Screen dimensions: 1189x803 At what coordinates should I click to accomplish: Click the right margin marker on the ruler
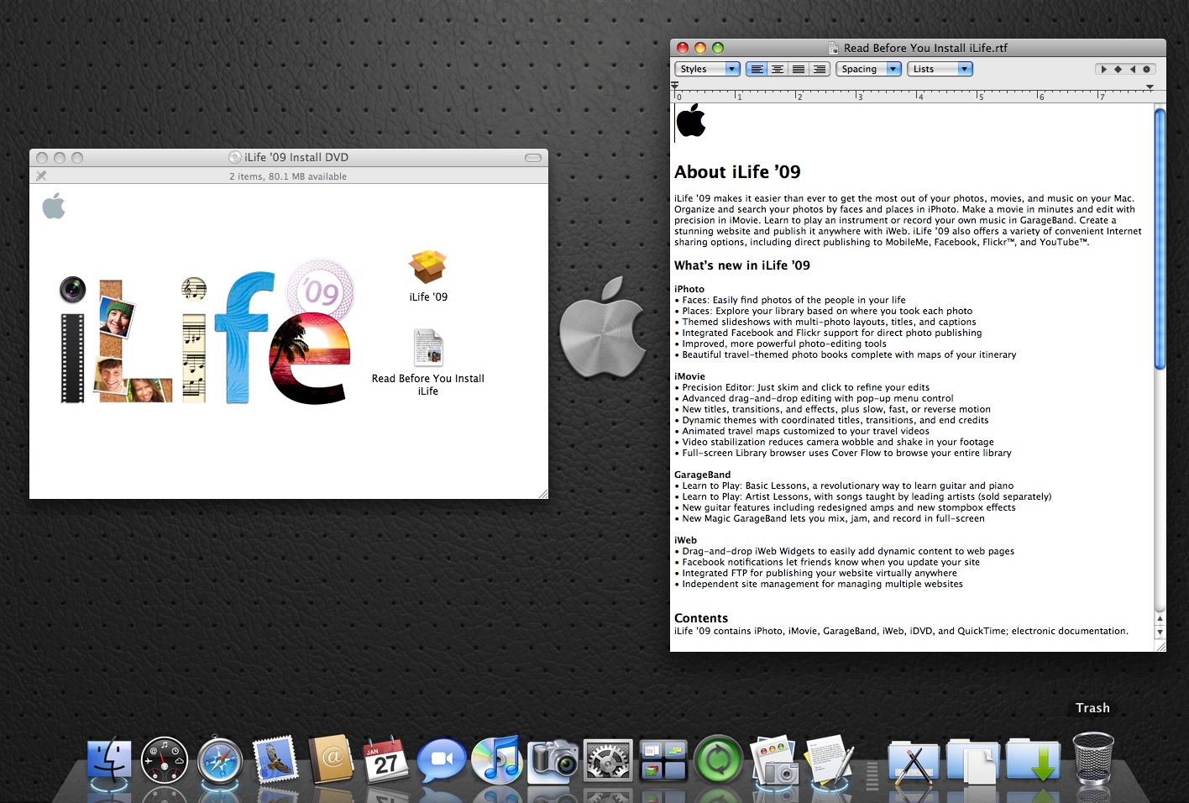pyautogui.click(x=1150, y=87)
